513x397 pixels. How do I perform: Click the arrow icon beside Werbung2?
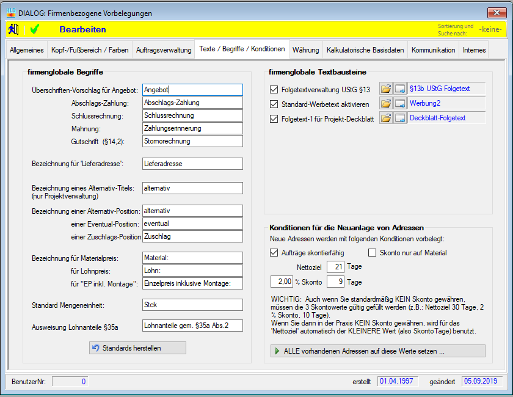(x=400, y=103)
